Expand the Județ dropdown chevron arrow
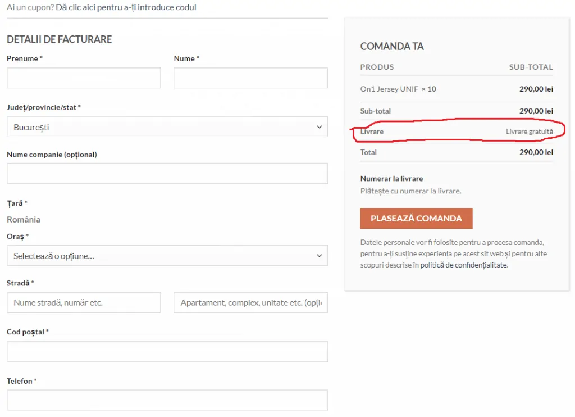This screenshot has height=417, width=575. click(x=319, y=127)
